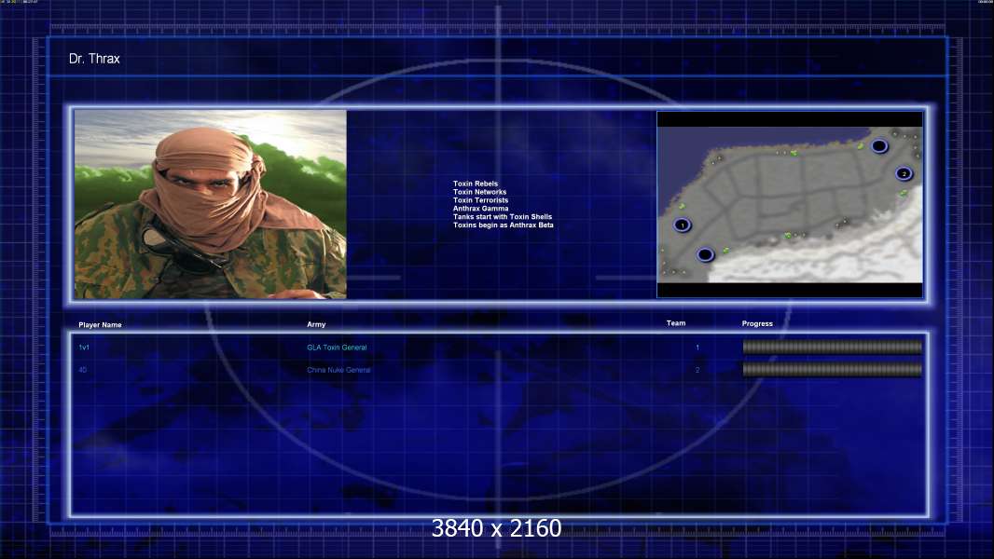994x559 pixels.
Task: Click the green supply icon just below position 2
Action: point(904,193)
